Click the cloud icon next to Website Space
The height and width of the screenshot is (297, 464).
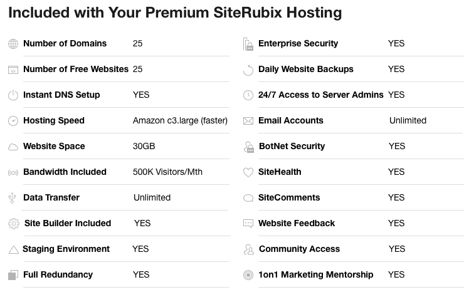(x=13, y=147)
